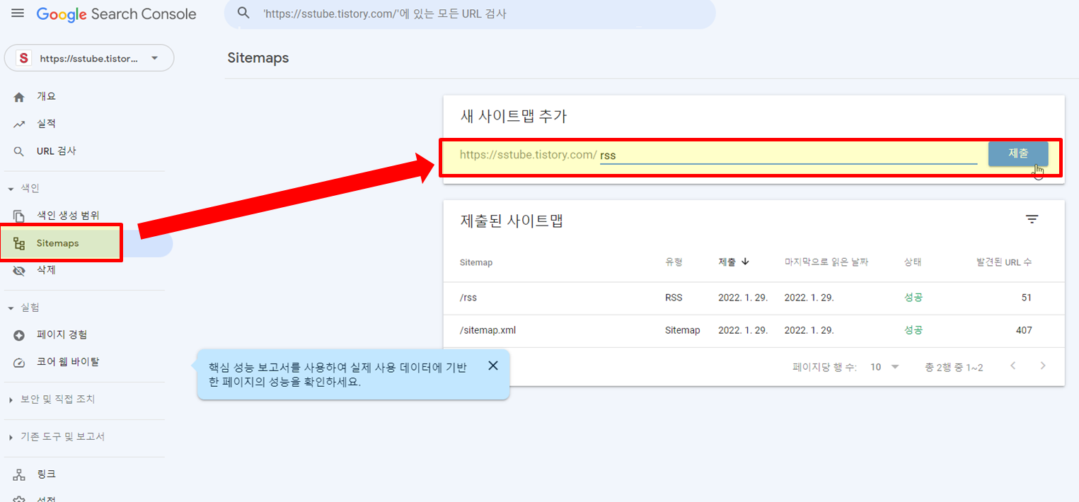This screenshot has height=502, width=1079.
Task: Click the red S property icon
Action: [x=24, y=59]
